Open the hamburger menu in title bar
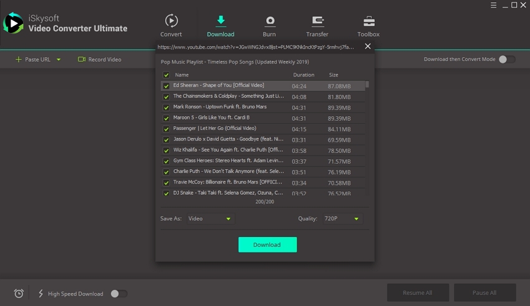Screen dimensions: 530x306 point(493,5)
